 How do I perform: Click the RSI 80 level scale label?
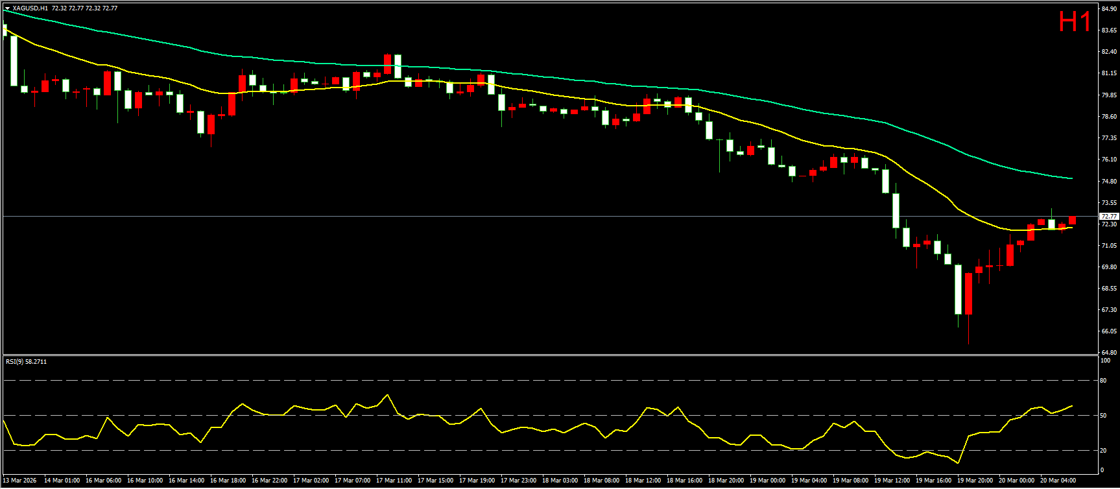pyautogui.click(x=1103, y=381)
